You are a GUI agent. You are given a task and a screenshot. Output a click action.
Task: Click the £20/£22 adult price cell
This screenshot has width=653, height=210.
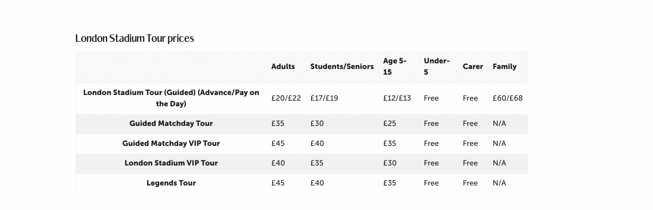(x=286, y=98)
